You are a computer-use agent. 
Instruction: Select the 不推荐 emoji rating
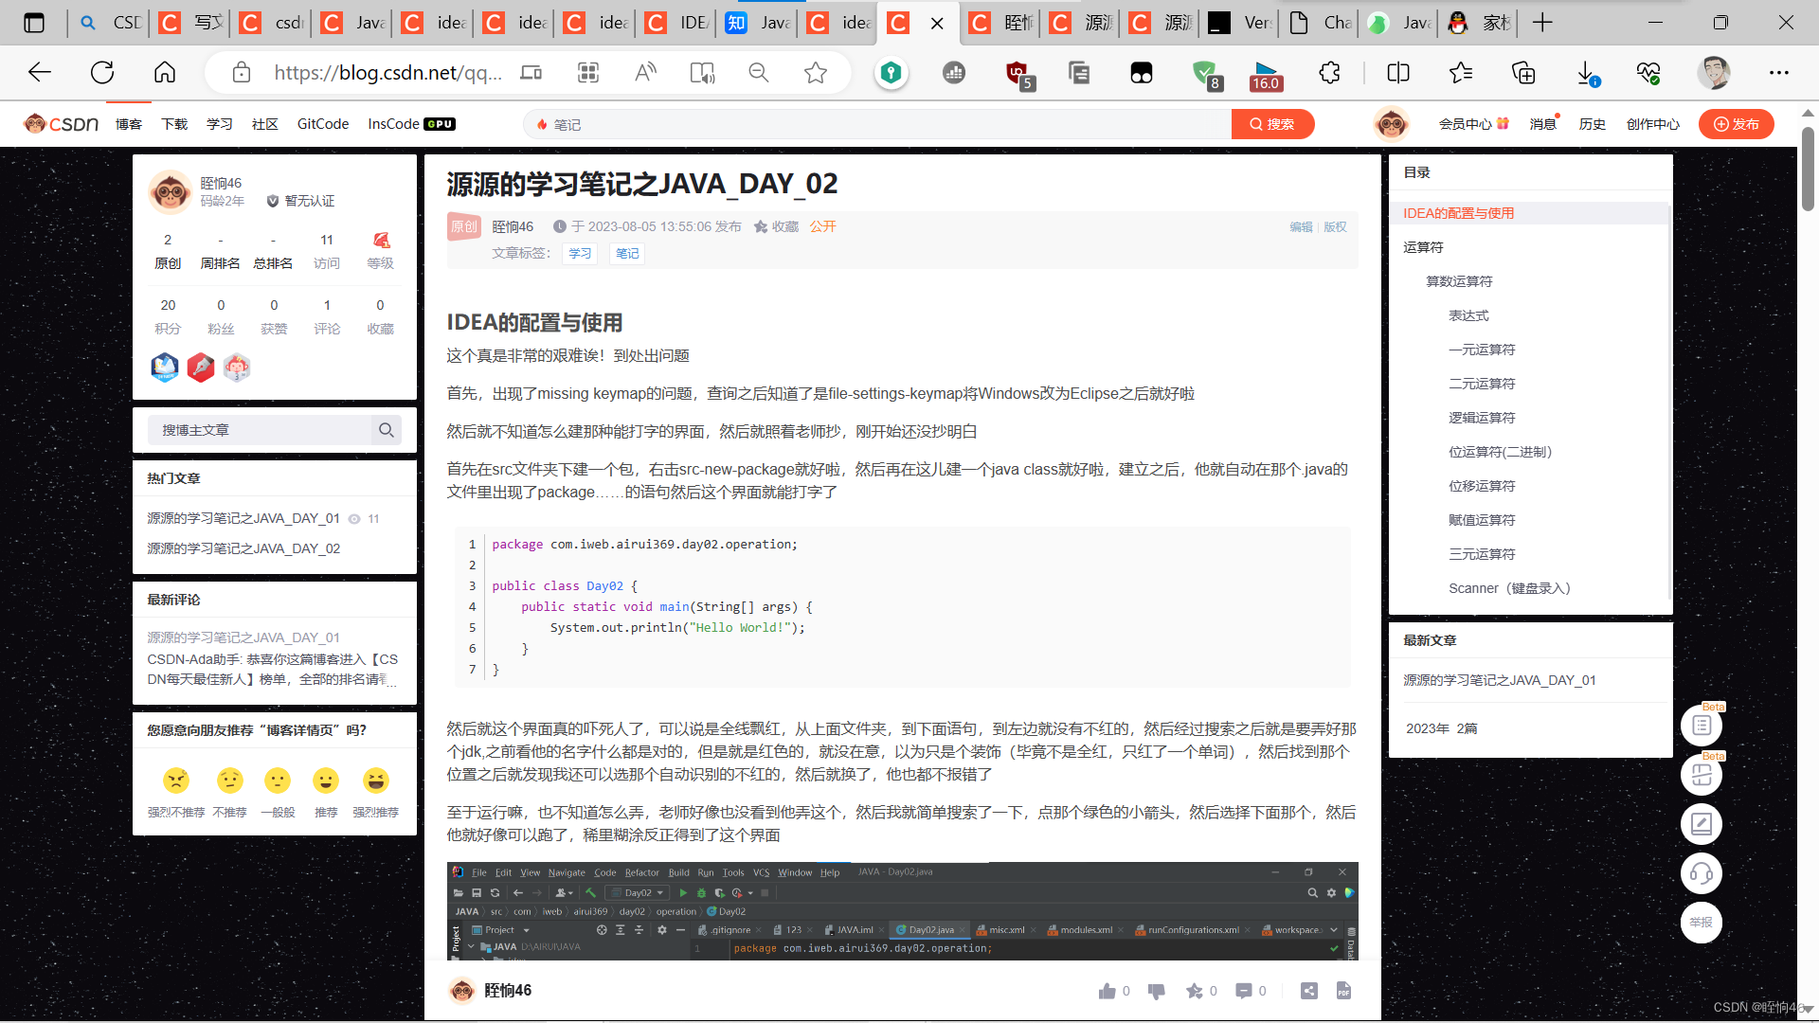[228, 779]
